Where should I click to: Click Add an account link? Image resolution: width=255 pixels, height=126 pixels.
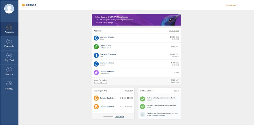pyautogui.click(x=174, y=31)
